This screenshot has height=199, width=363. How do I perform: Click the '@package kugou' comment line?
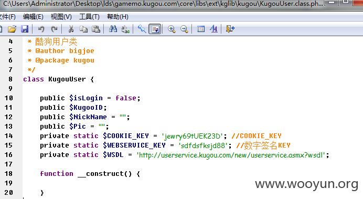click(61, 60)
